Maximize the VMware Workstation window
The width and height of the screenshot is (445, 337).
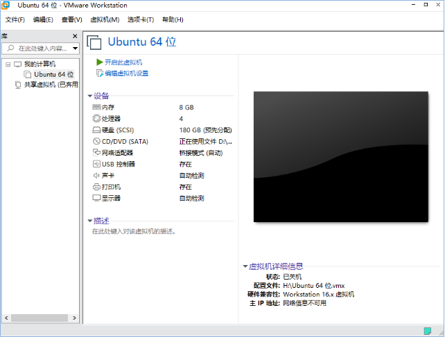point(426,5)
